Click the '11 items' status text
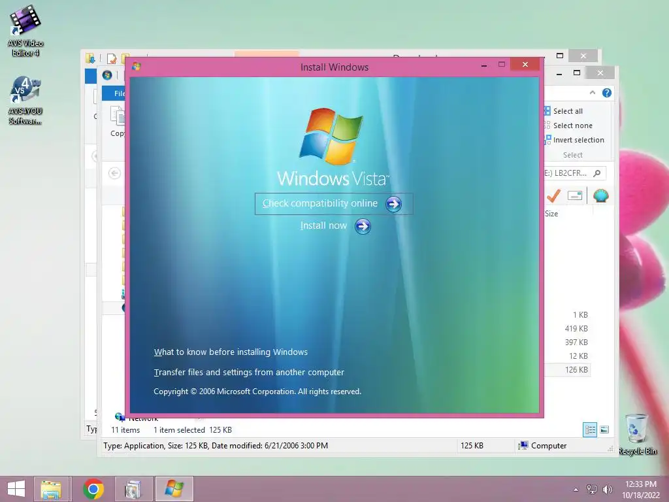The image size is (669, 502). tap(125, 430)
